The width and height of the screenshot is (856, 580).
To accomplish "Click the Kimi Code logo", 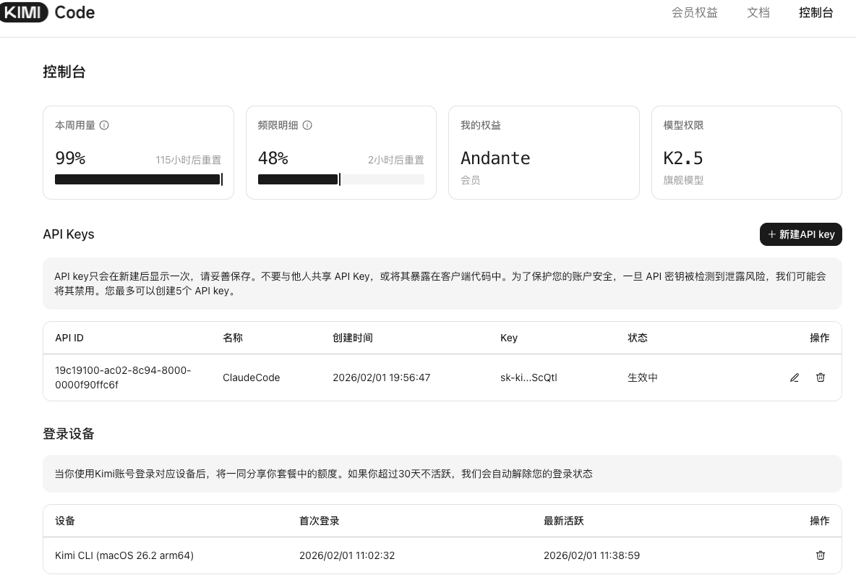I will point(47,12).
